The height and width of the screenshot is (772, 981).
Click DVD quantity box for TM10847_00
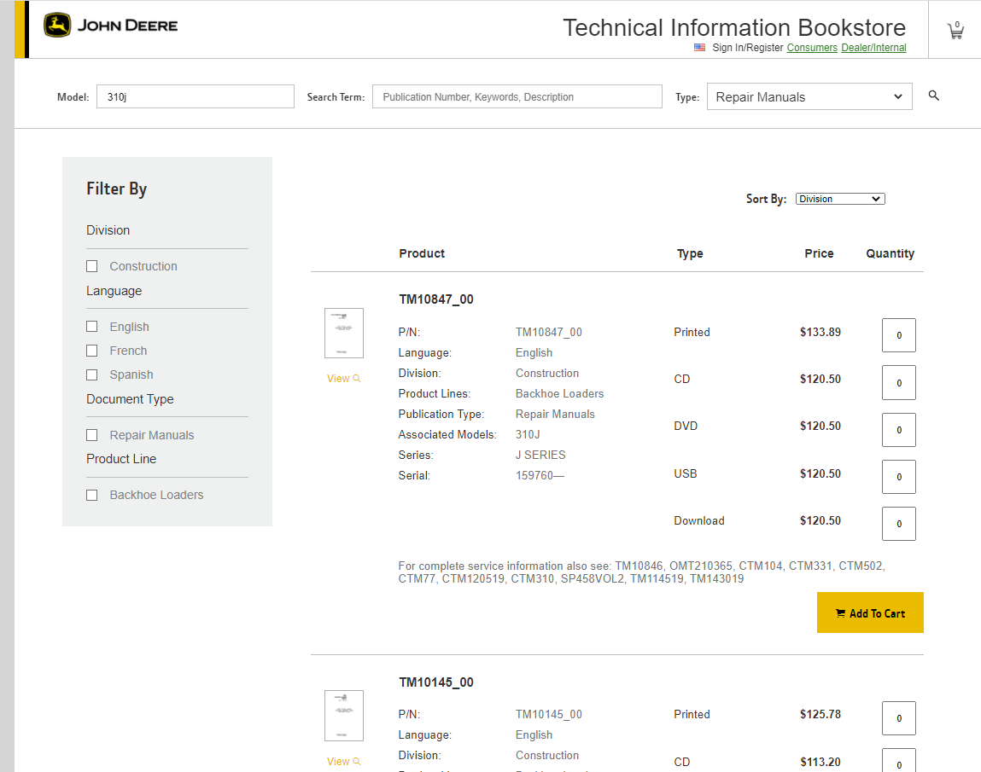tap(899, 429)
